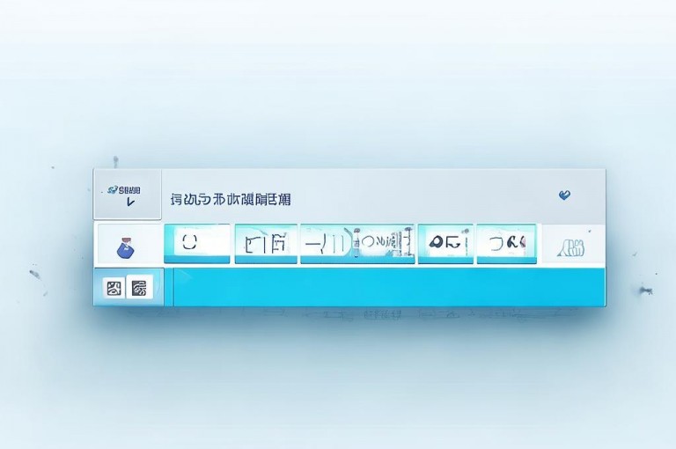Click the outlined icon at the strip's right end
Image resolution: width=676 pixels, height=449 pixels.
click(x=571, y=248)
